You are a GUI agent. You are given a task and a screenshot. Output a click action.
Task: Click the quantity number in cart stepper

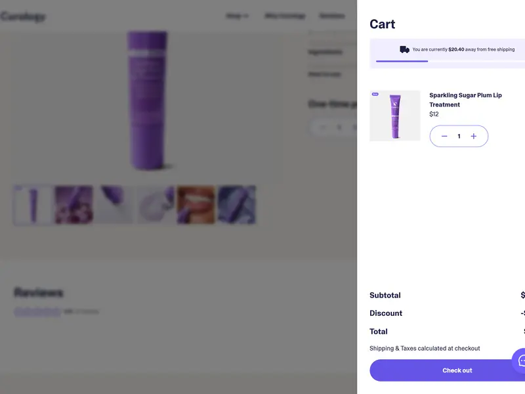459,136
